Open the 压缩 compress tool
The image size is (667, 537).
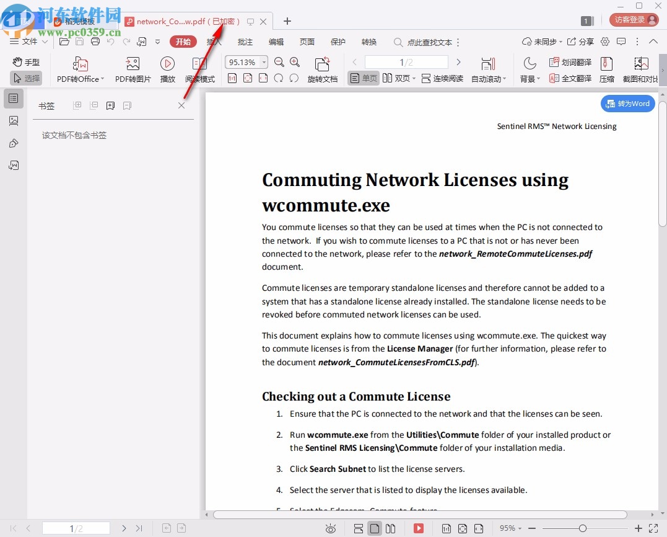tap(606, 69)
